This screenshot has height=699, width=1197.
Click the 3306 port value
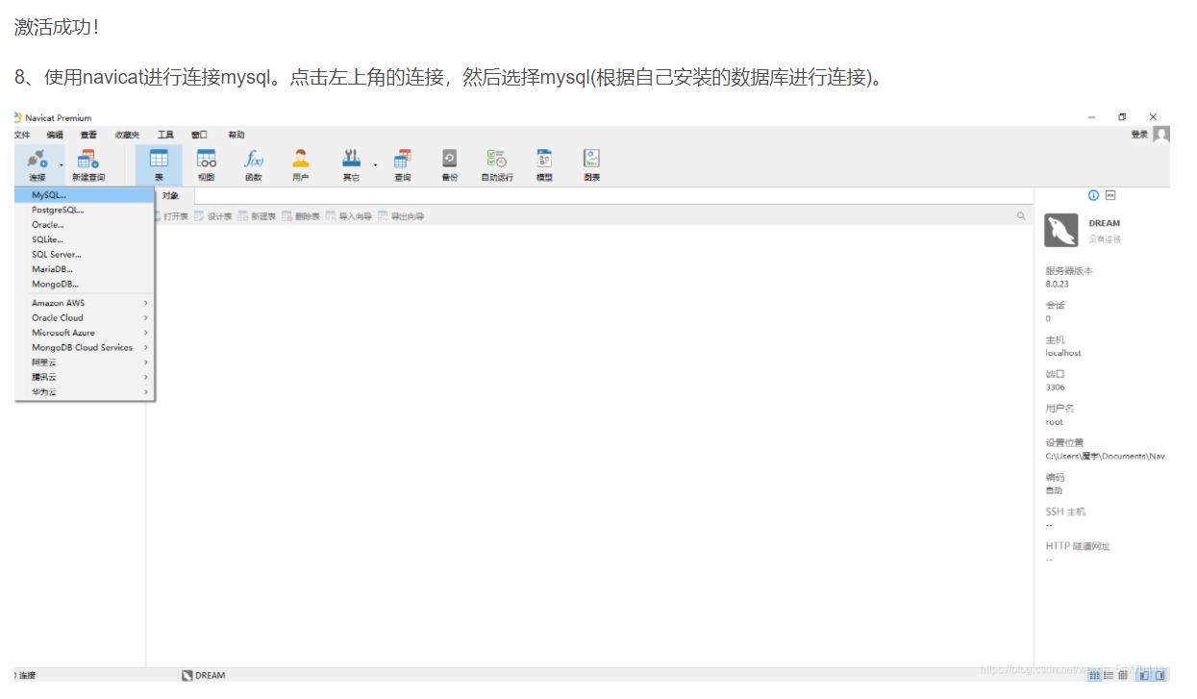tap(1055, 387)
